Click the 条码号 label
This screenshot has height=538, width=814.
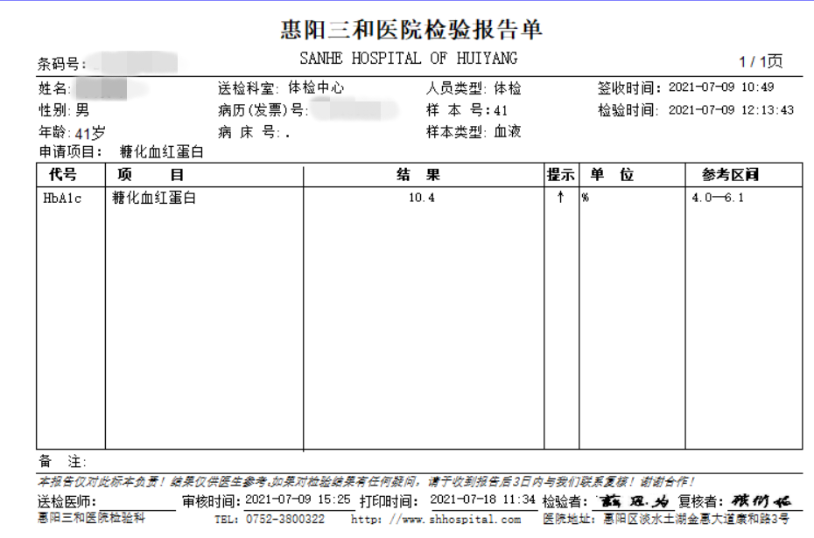(x=61, y=64)
